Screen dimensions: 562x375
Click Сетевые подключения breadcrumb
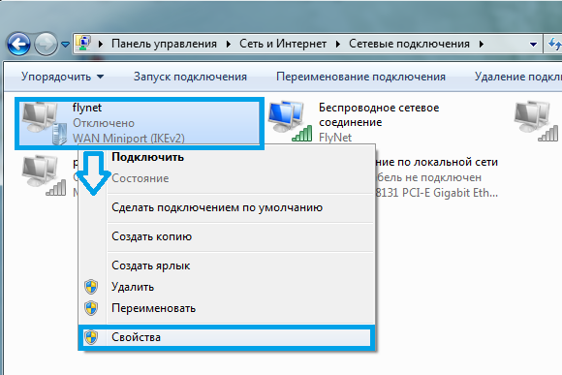point(409,44)
